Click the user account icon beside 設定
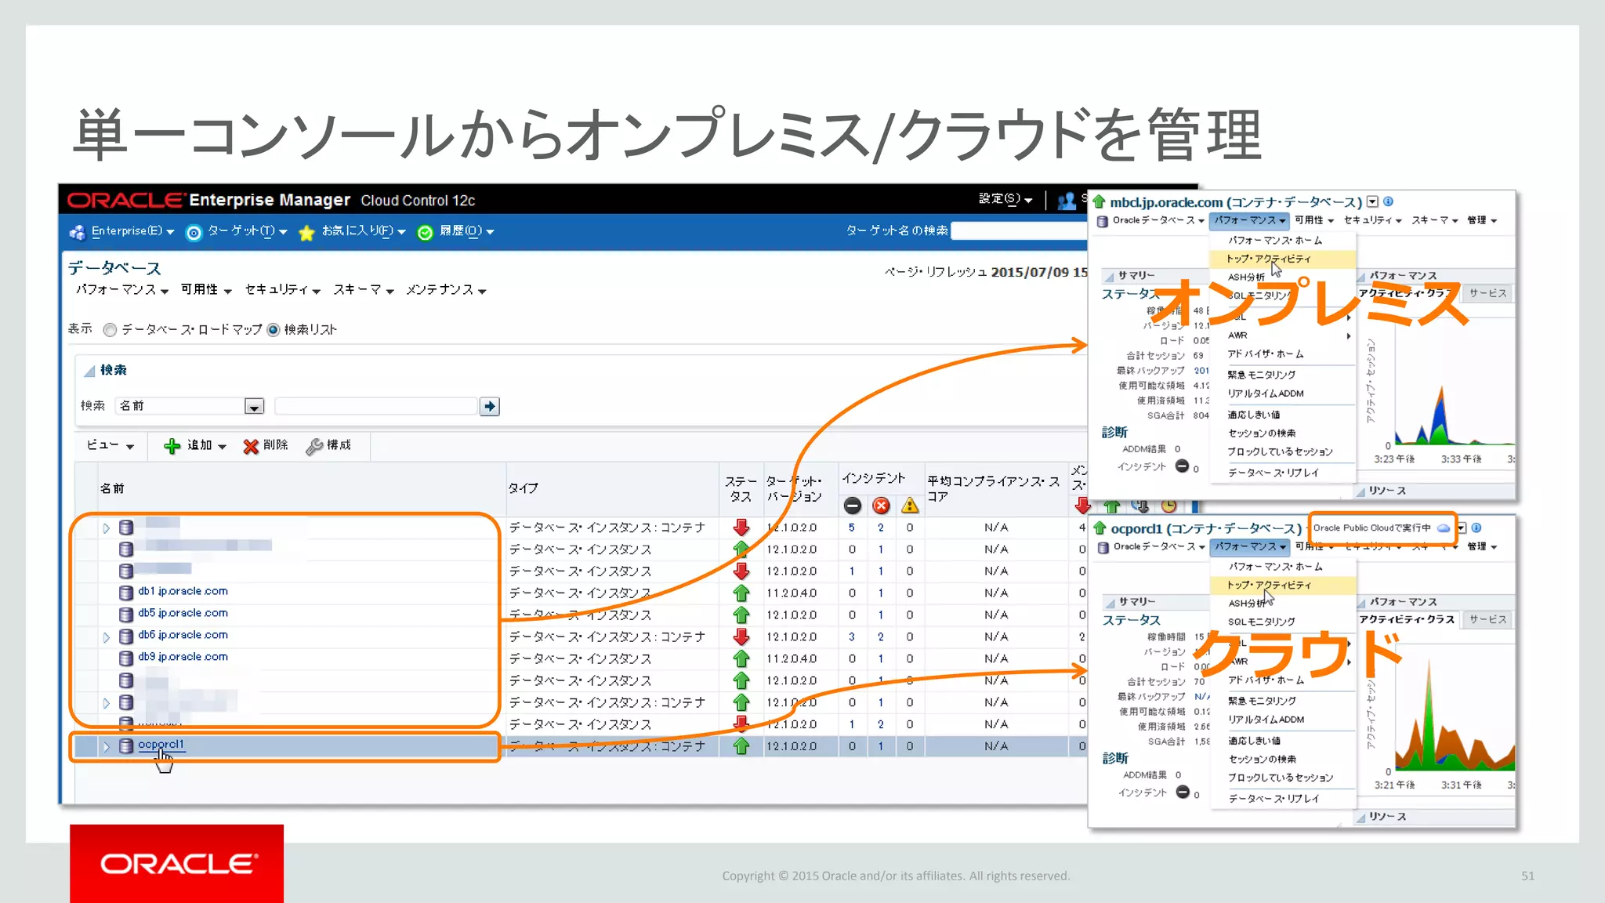Screen dimensions: 1605x903 [1067, 201]
